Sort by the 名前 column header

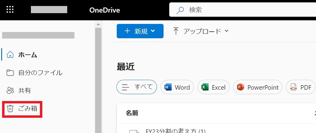tap(132, 113)
